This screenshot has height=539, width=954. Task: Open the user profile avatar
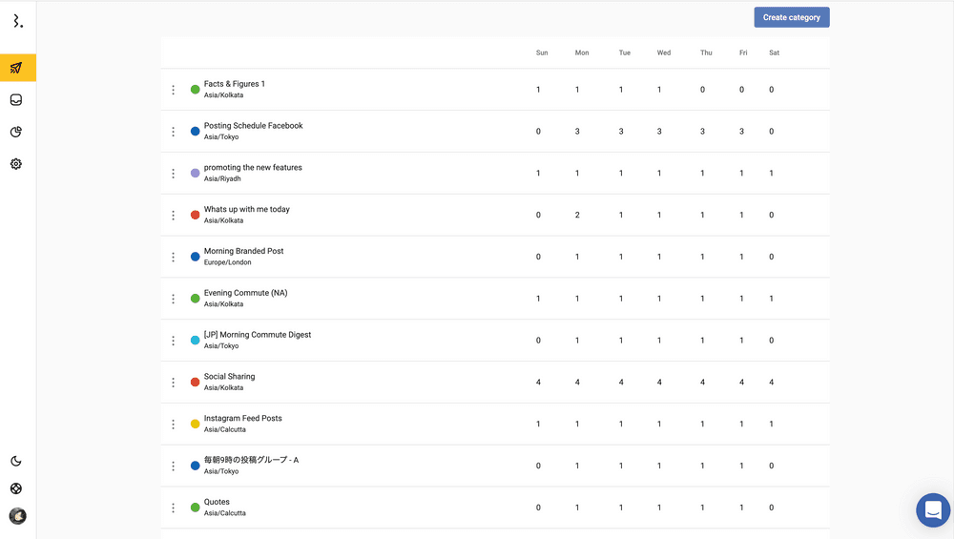click(x=17, y=516)
